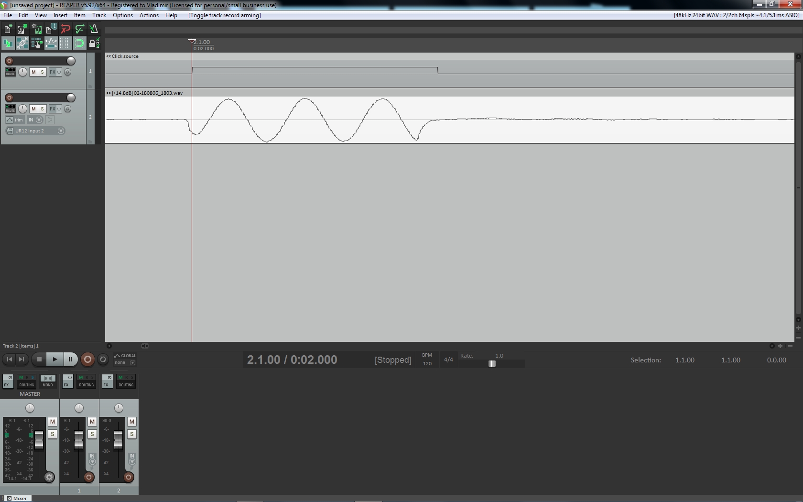
Task: Toggle auto-crossfade toolbar icon
Action: (8, 44)
